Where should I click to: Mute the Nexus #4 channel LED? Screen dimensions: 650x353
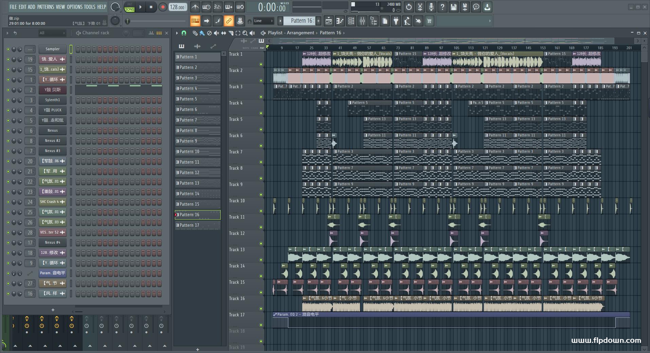[x=8, y=243]
